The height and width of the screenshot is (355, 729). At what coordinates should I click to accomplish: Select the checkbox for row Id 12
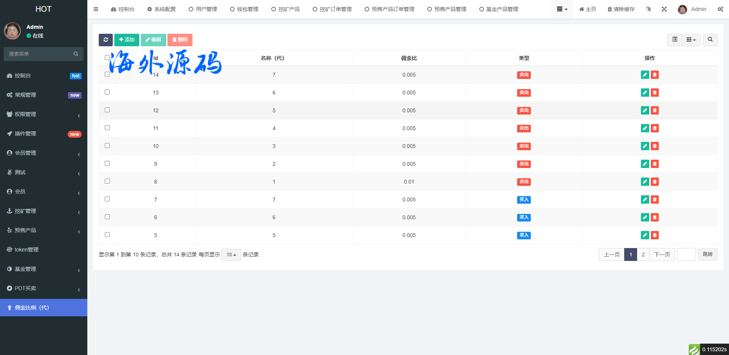(107, 110)
